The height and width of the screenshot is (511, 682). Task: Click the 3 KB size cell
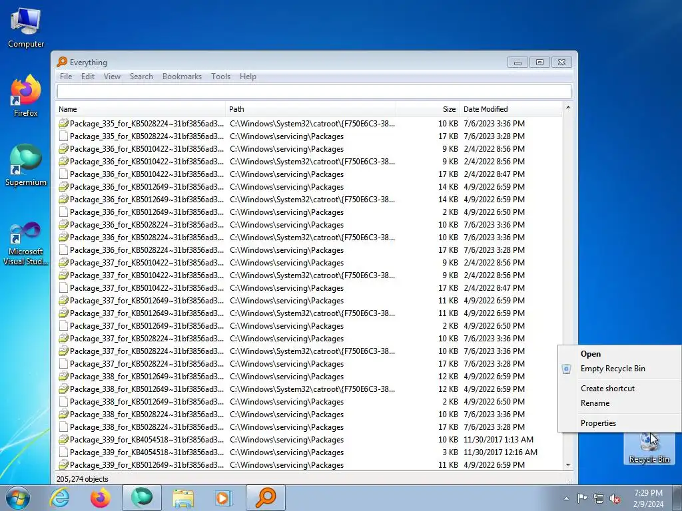click(x=450, y=452)
